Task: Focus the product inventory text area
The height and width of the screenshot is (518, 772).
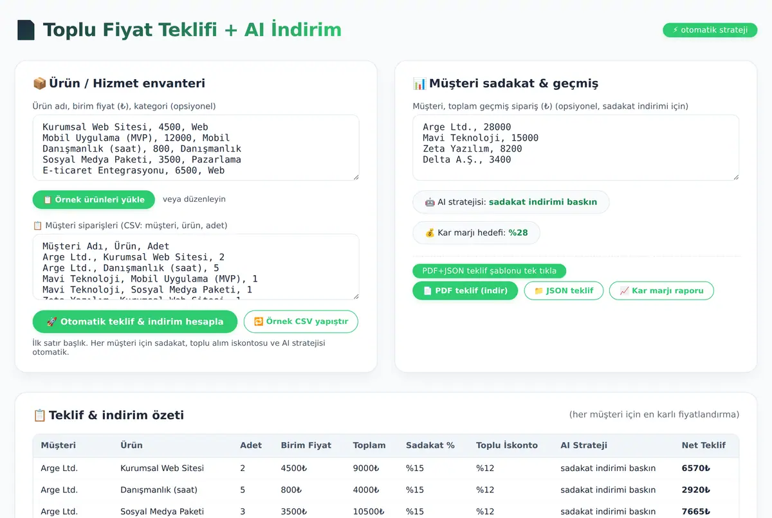Action: [196, 148]
